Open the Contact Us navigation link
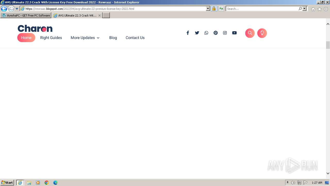The height and width of the screenshot is (186, 330). pos(135,38)
